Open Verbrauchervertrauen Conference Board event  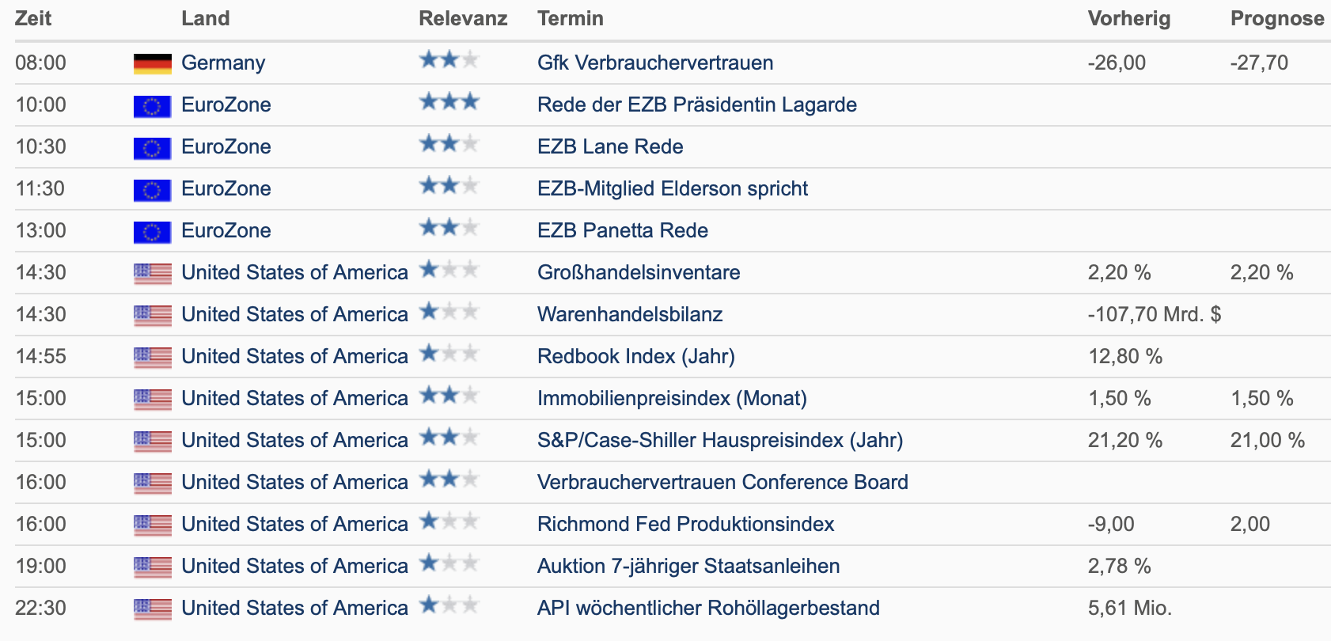tap(722, 482)
